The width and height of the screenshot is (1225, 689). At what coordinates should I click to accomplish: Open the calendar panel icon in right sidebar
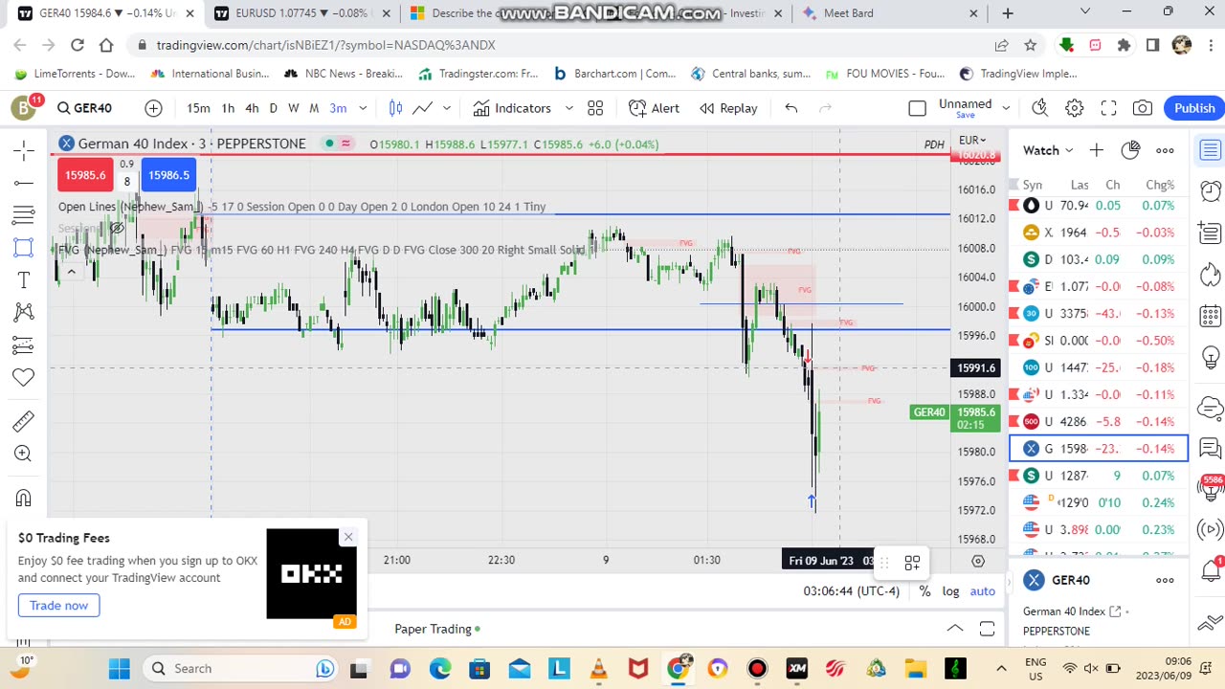pos(1210,316)
